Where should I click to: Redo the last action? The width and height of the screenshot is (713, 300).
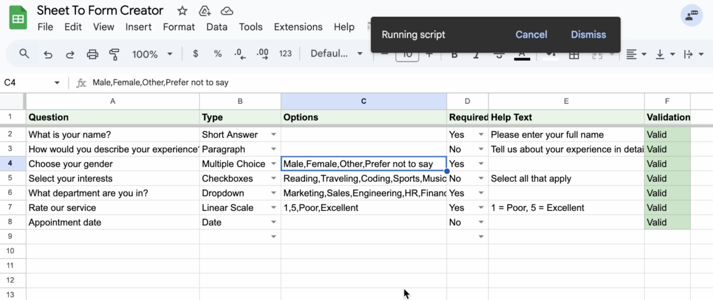point(70,54)
